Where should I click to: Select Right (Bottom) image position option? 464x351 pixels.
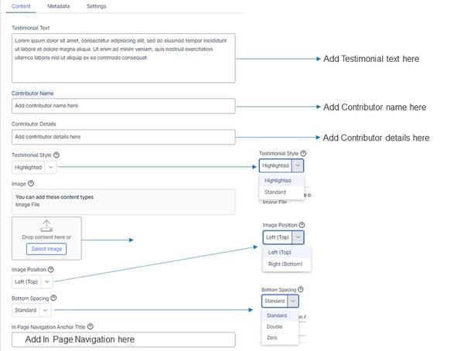pyautogui.click(x=284, y=264)
